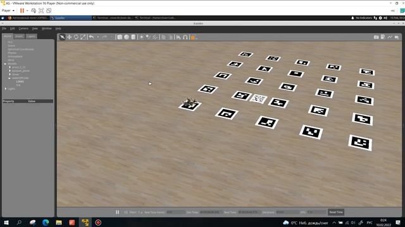Switch to the Gazebo taskbar window

point(70,18)
